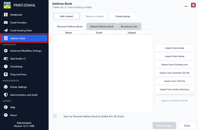
Task: Click the Add contact button
Action: 66,16
